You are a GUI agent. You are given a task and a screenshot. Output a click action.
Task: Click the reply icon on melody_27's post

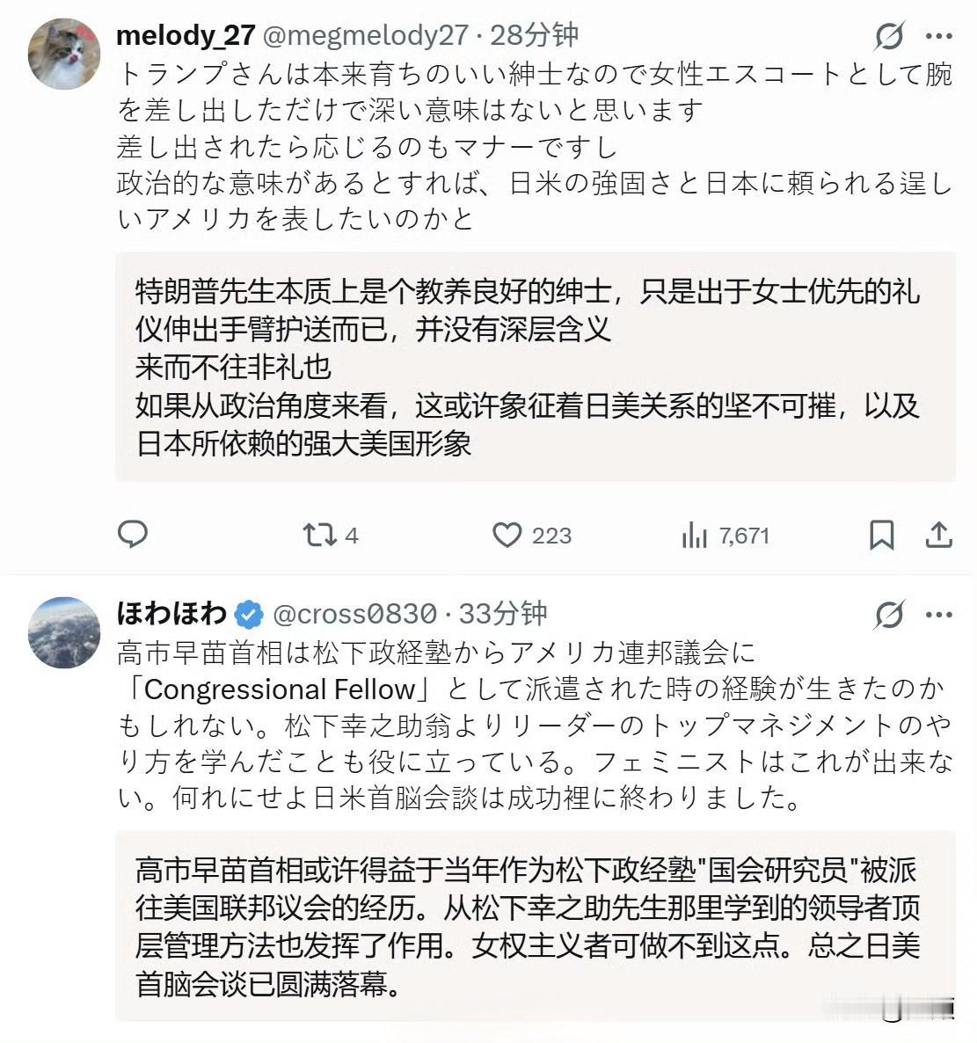pyautogui.click(x=133, y=535)
